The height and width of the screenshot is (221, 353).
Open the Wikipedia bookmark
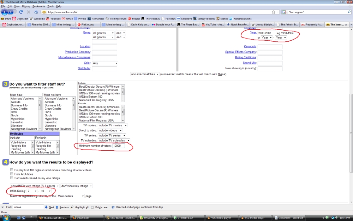click(37, 19)
